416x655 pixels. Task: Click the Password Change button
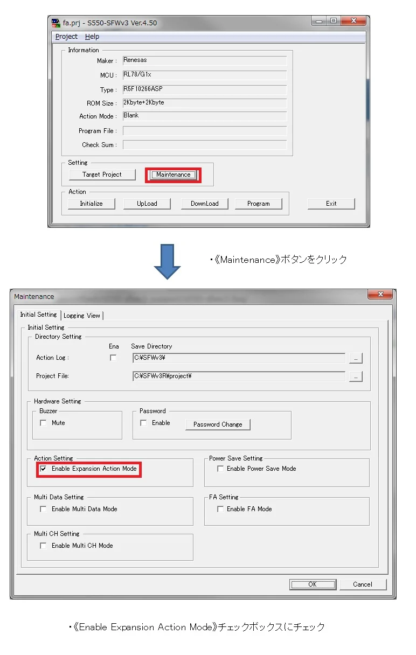click(x=218, y=424)
